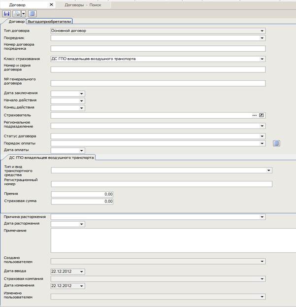Click the blue document icon in toolbar
Screen dimensions: 296x307
pos(32,14)
